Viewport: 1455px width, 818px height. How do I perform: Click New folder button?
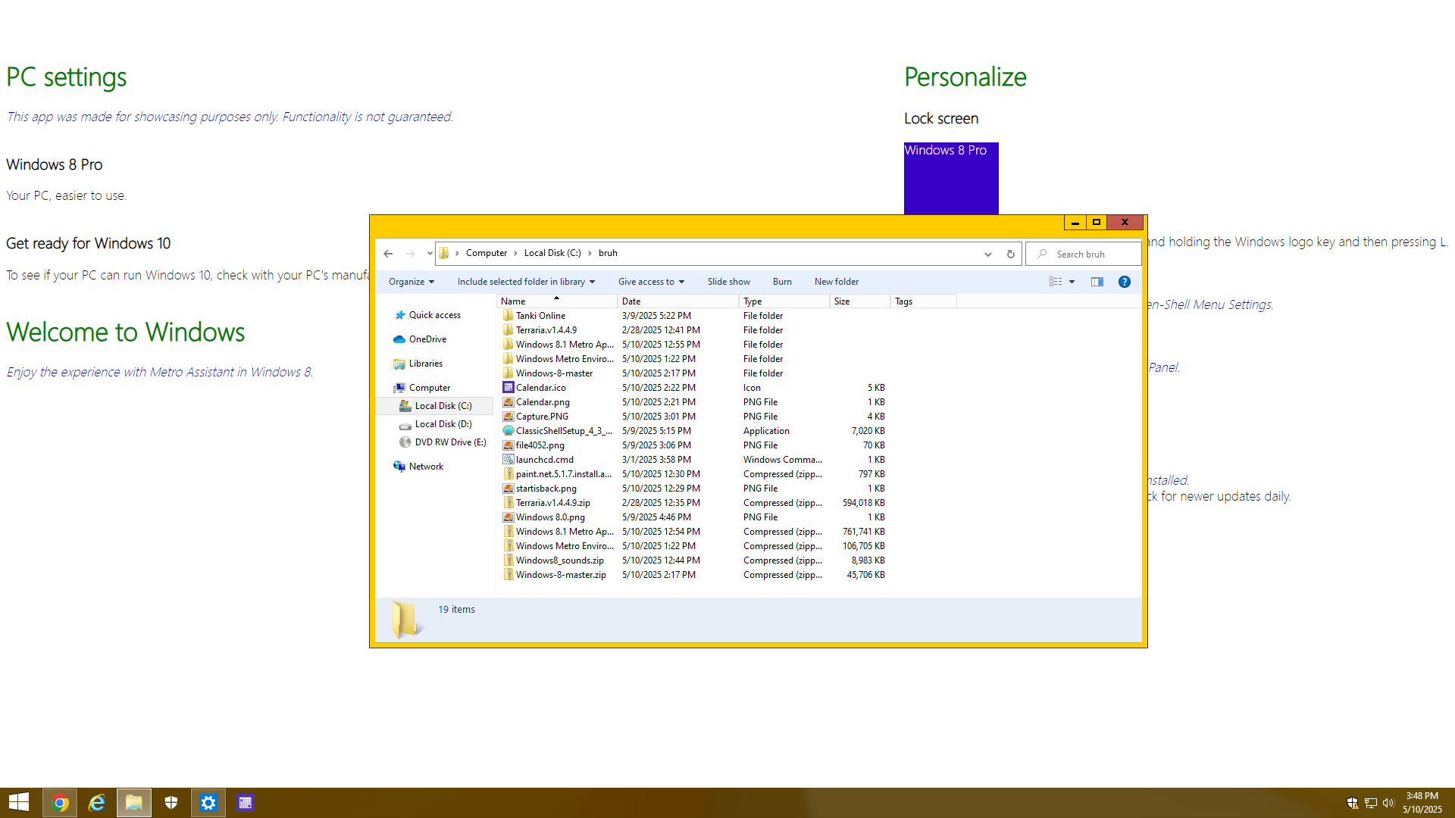pos(837,282)
